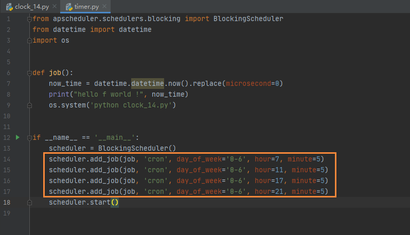Image resolution: width=410 pixels, height=235 pixels.
Task: Click 'scheduler.start' on line 18
Action: [80, 202]
